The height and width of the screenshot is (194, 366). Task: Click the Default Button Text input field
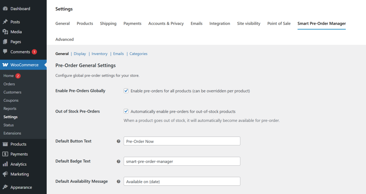[x=182, y=141]
